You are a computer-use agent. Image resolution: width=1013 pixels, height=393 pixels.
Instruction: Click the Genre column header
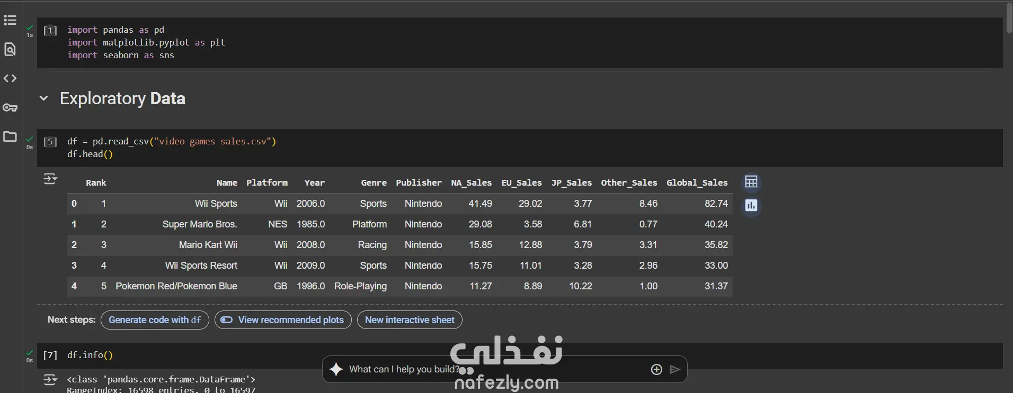point(374,182)
